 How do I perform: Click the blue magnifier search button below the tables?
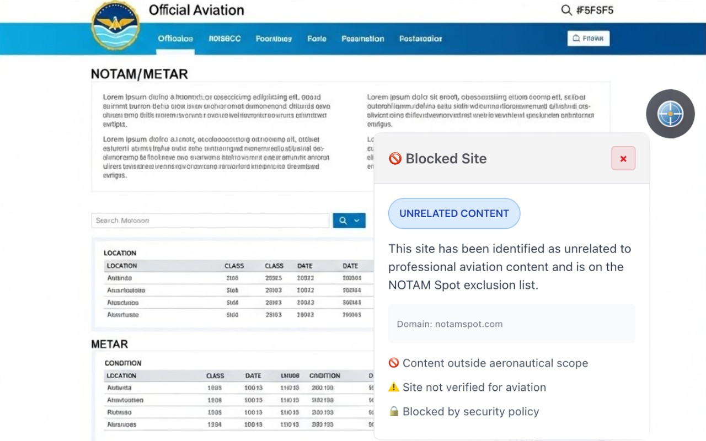343,220
